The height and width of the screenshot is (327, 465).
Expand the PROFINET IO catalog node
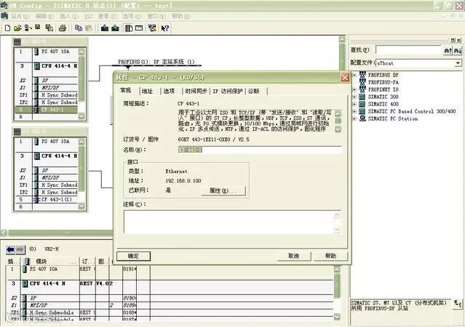click(x=354, y=89)
